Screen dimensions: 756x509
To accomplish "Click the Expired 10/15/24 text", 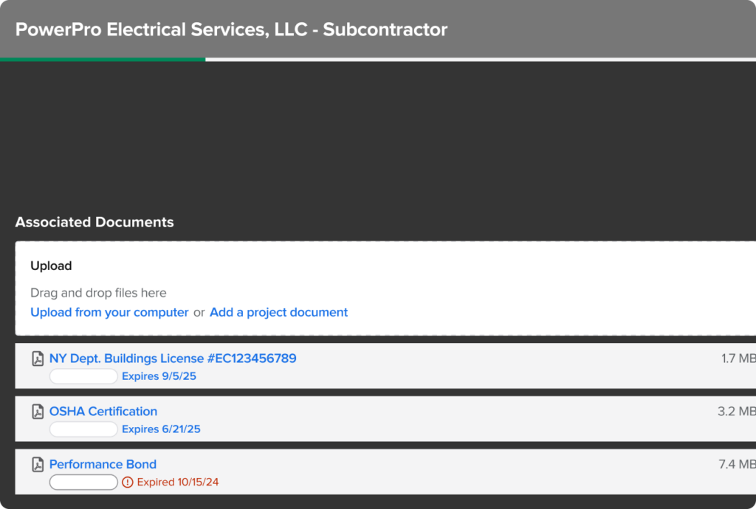I will click(173, 482).
